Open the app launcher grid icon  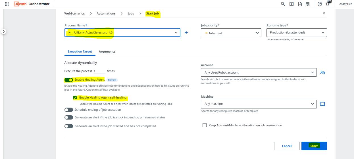point(7,4)
